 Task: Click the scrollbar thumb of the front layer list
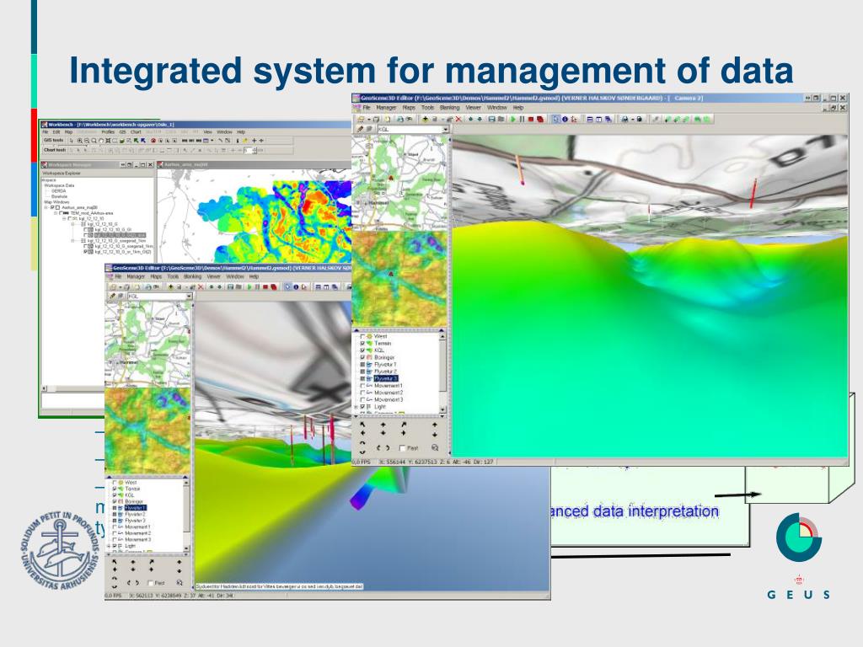point(442,366)
